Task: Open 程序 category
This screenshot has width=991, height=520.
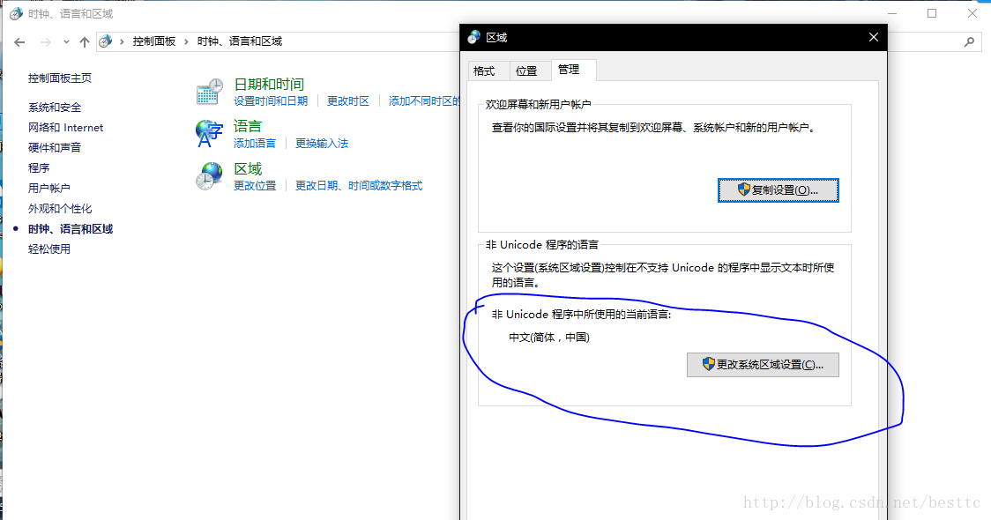Action: (x=39, y=168)
